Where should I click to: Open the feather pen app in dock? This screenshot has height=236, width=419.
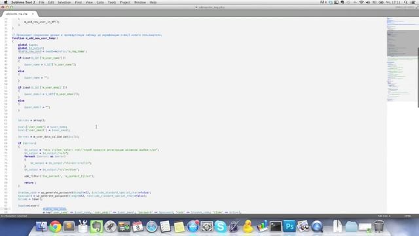click(x=234, y=226)
